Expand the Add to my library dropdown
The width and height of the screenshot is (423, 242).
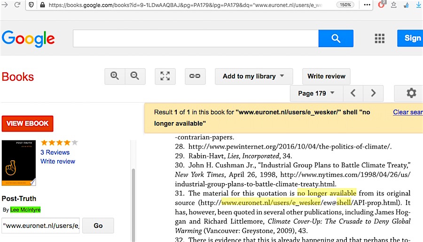click(x=254, y=76)
